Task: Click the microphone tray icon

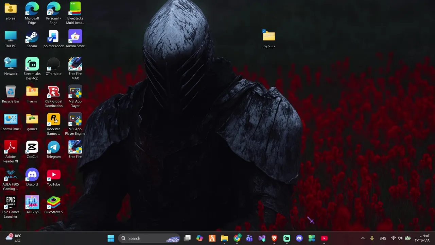Action: (x=372, y=238)
